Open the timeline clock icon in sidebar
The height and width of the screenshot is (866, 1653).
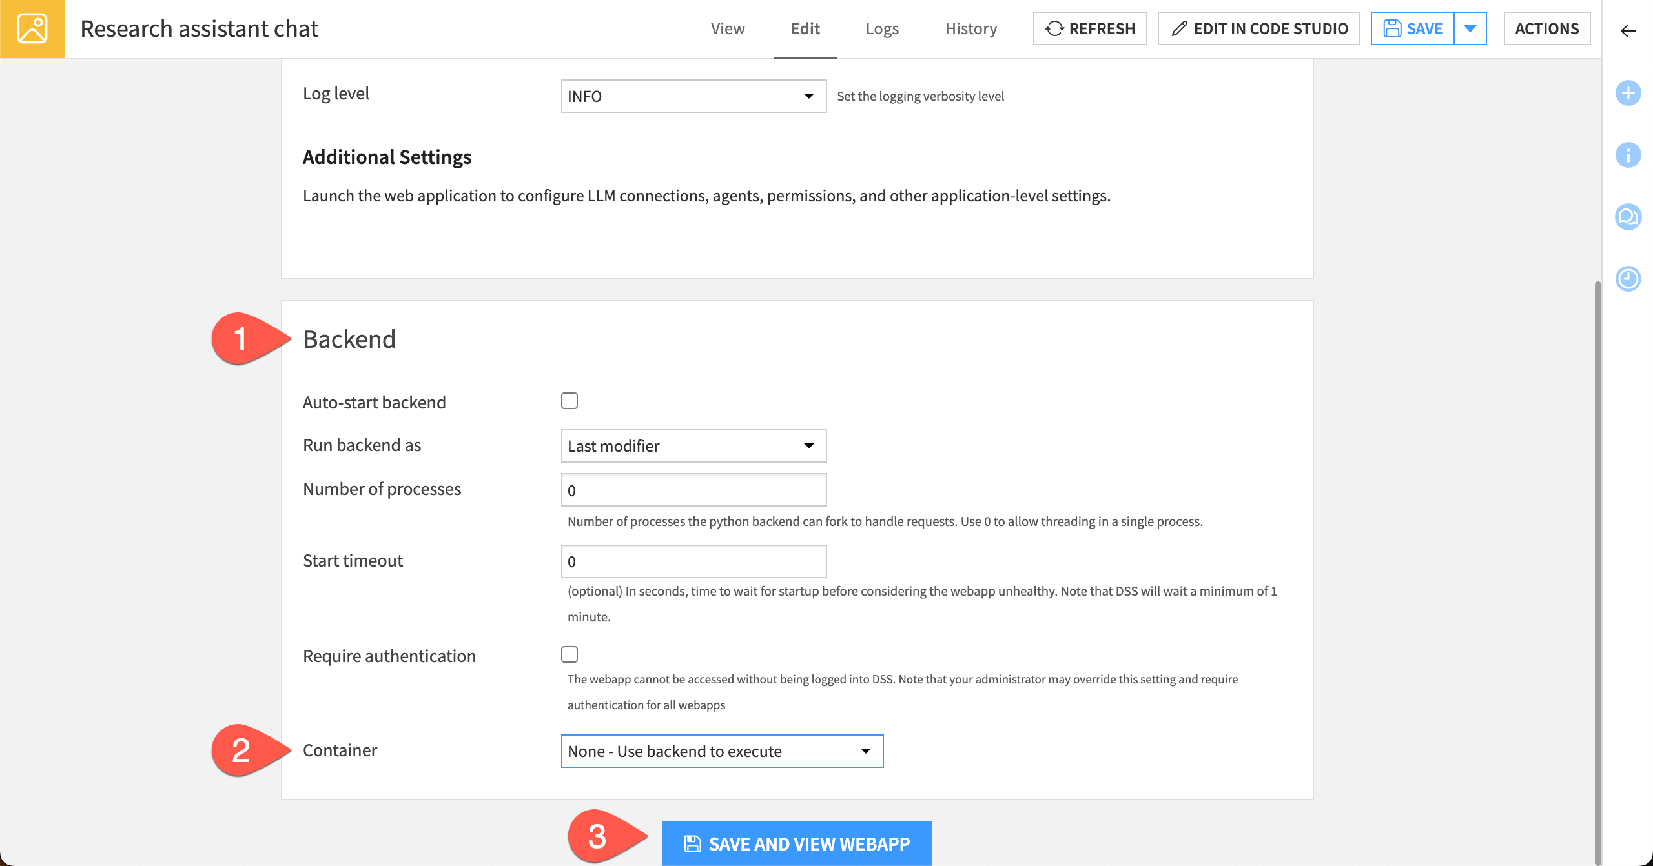pyautogui.click(x=1628, y=279)
